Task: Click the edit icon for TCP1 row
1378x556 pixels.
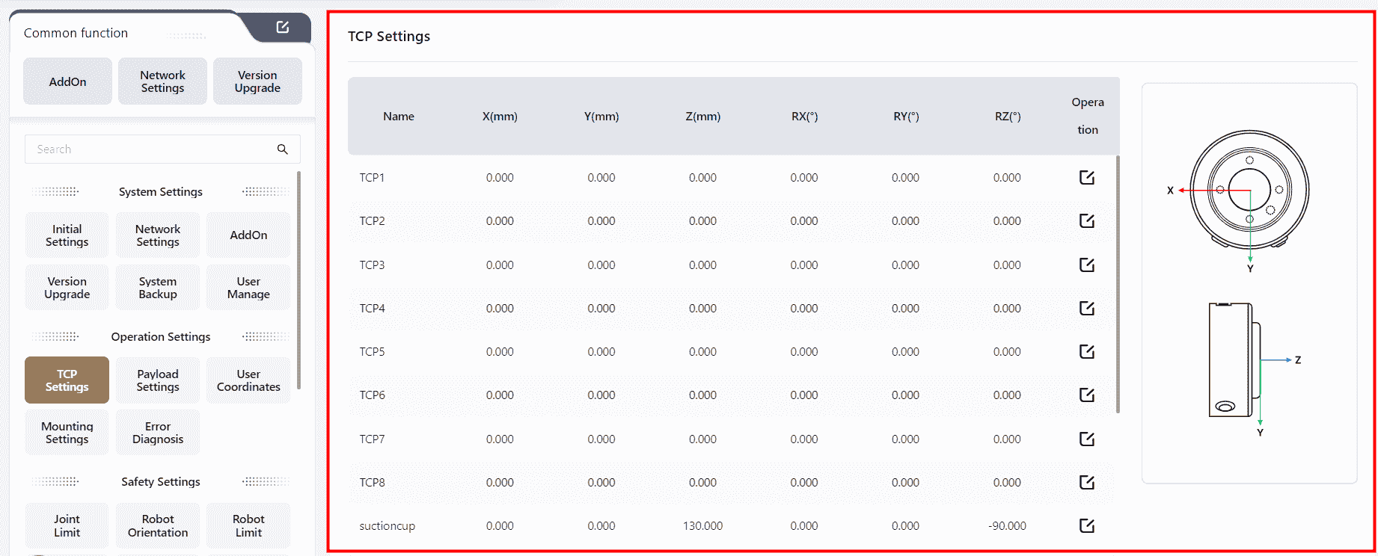Action: tap(1086, 177)
